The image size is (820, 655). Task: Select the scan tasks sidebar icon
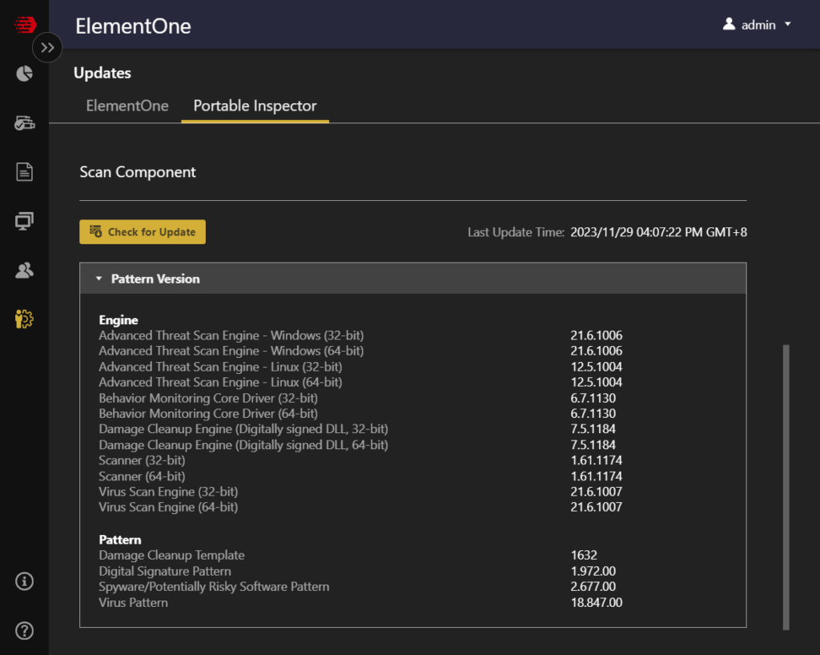(24, 123)
